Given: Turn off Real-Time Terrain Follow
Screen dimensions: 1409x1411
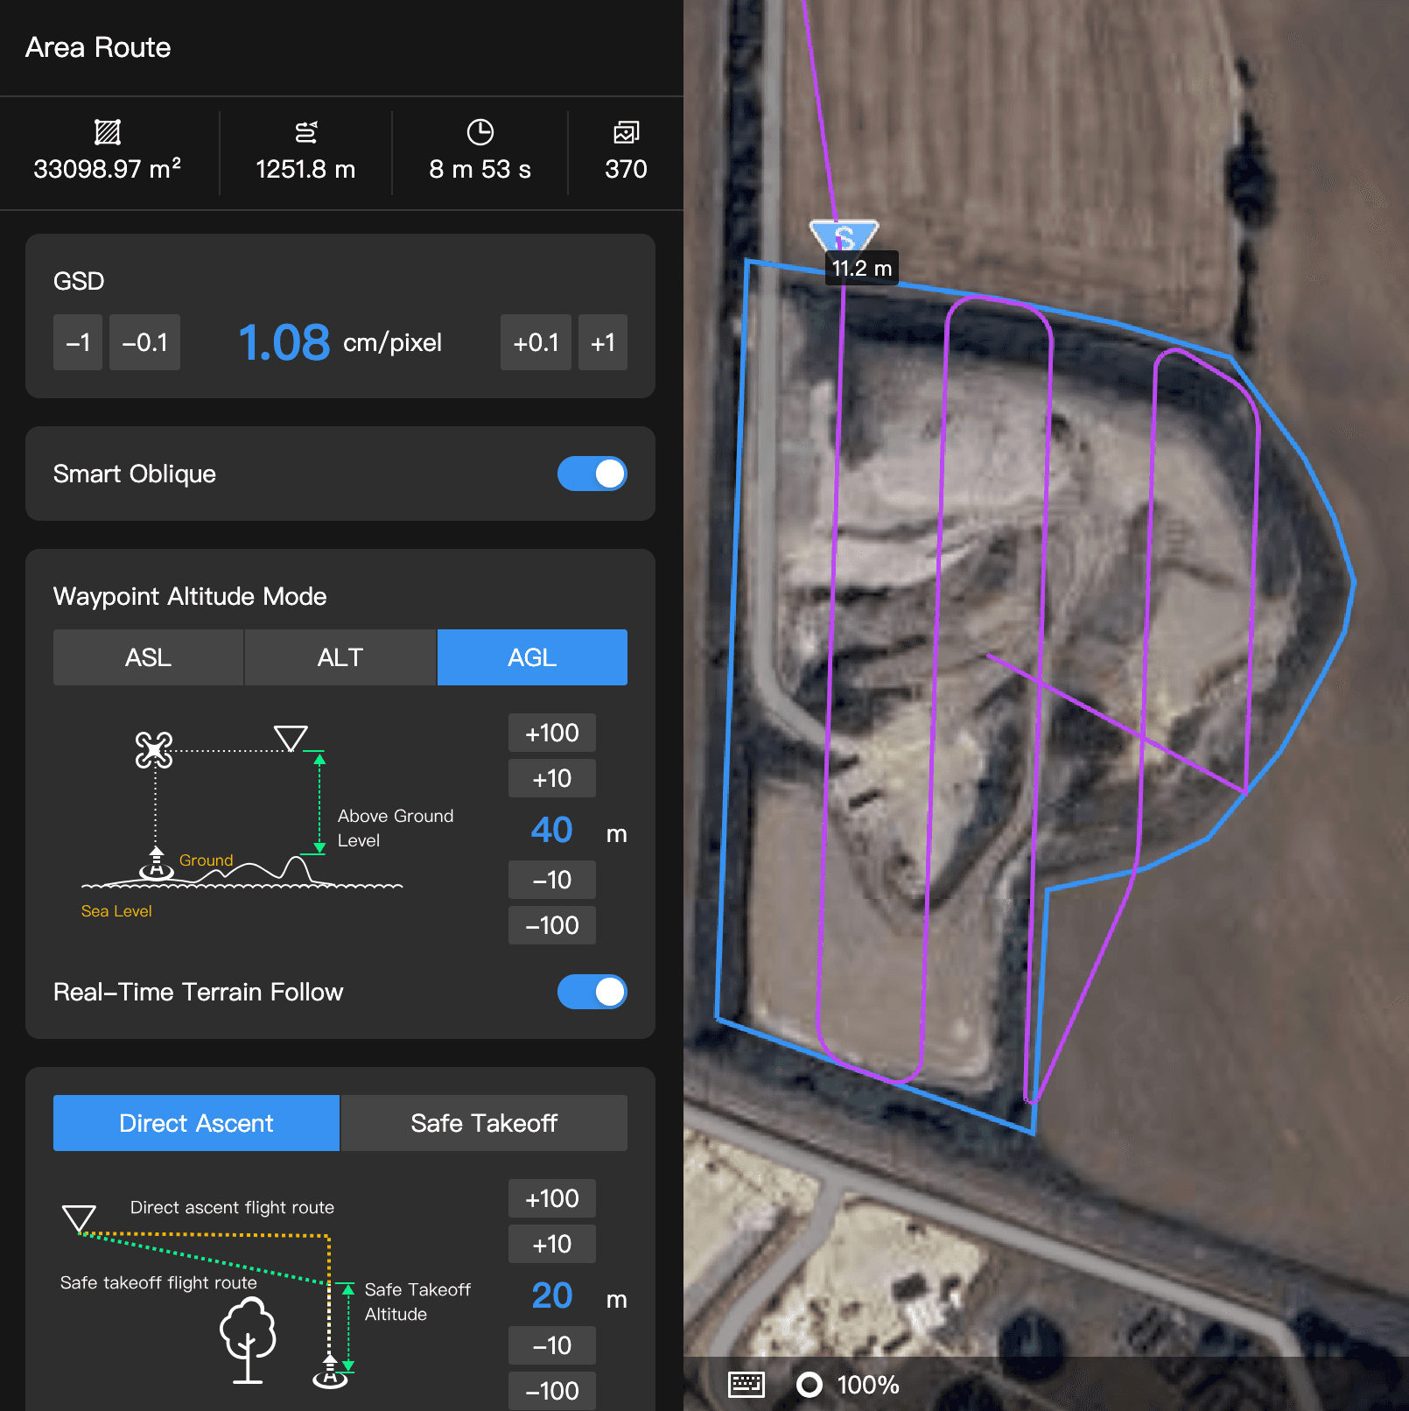Looking at the screenshot, I should (x=592, y=992).
